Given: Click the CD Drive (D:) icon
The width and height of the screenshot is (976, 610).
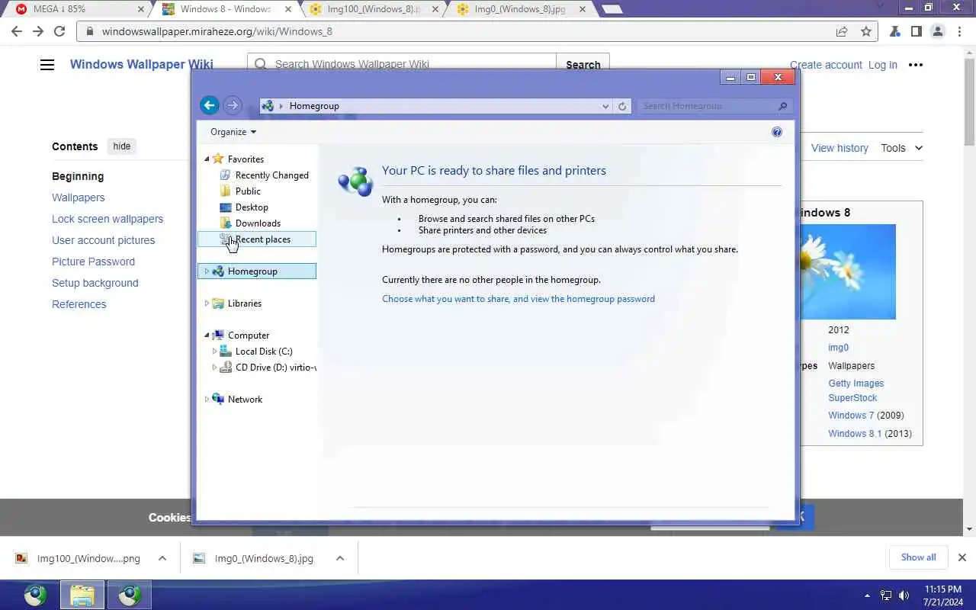Looking at the screenshot, I should (x=225, y=367).
